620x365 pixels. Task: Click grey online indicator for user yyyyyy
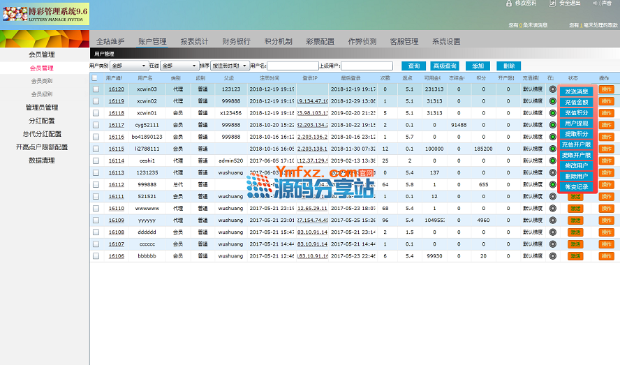553,220
